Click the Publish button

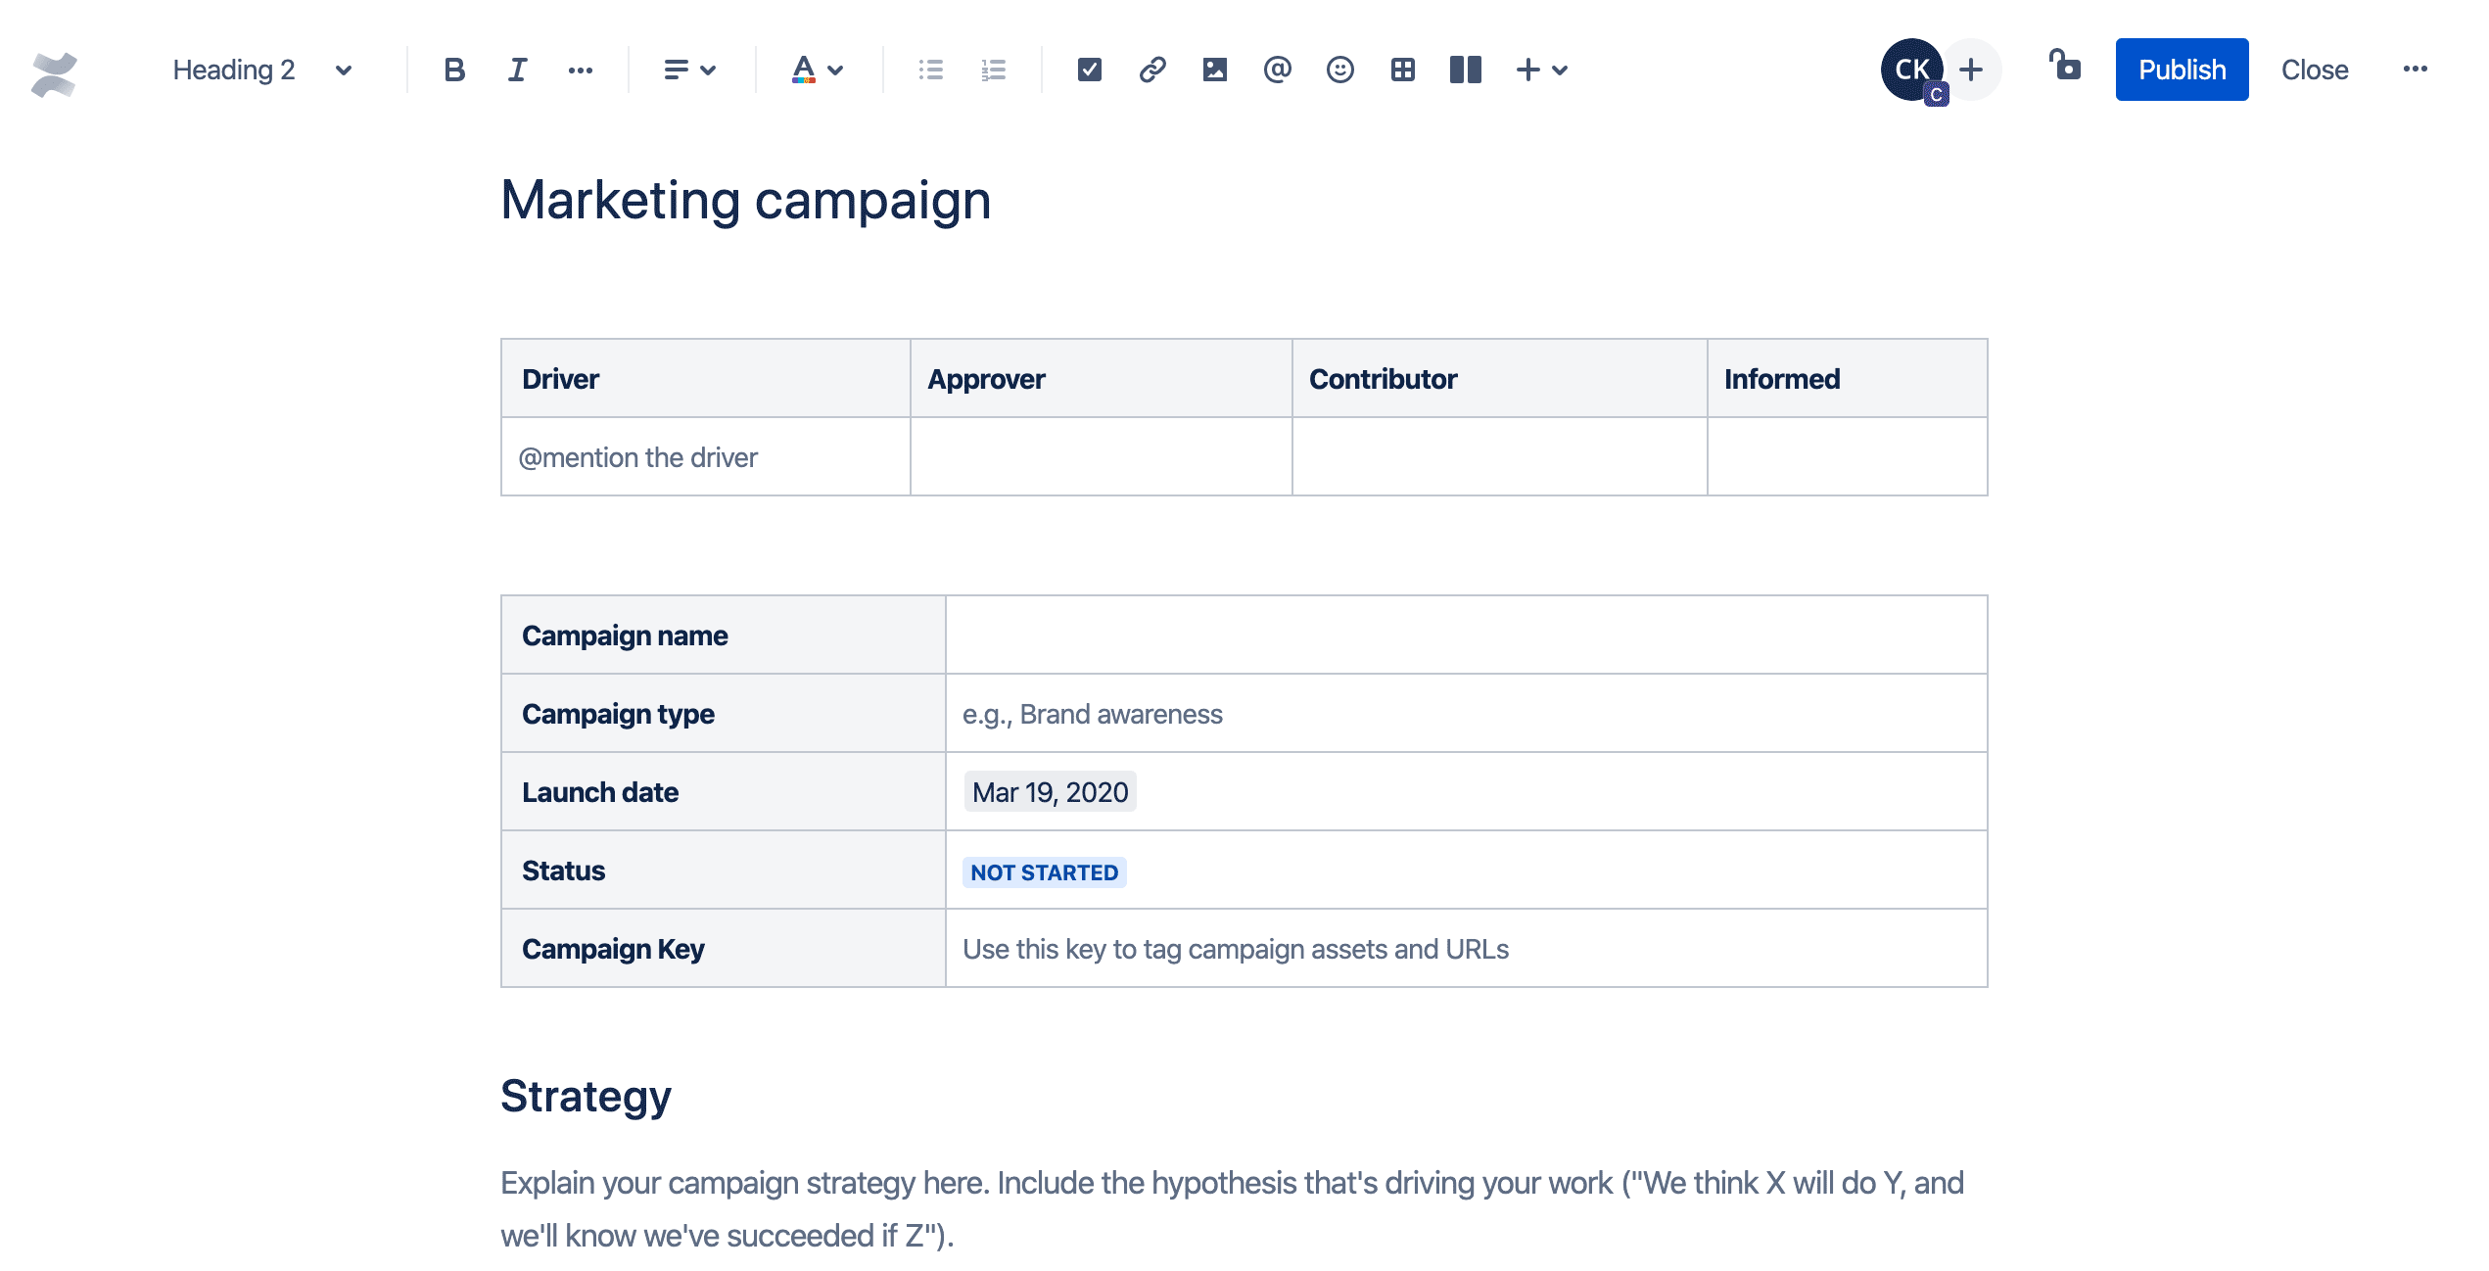[2184, 69]
